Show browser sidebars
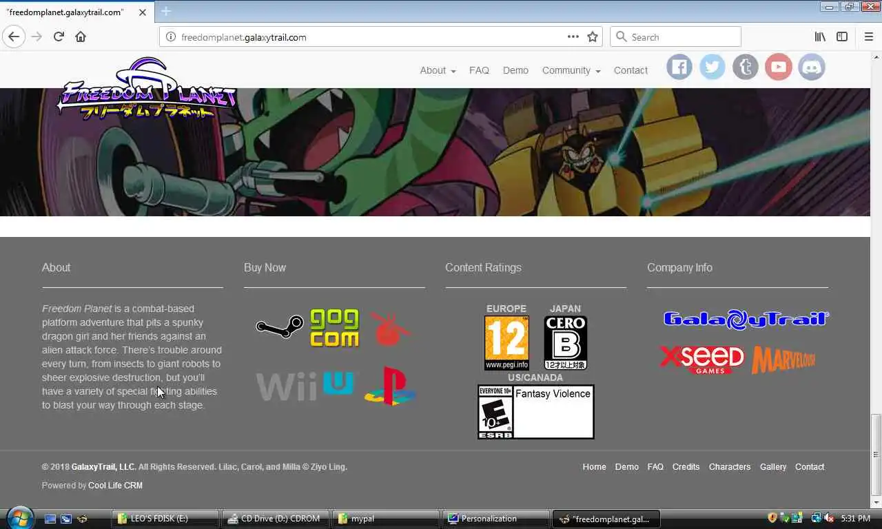Viewport: 882px width, 529px height. [842, 37]
